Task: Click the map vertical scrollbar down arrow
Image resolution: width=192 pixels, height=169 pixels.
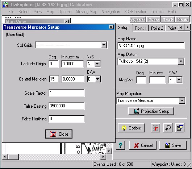Action: point(109,151)
